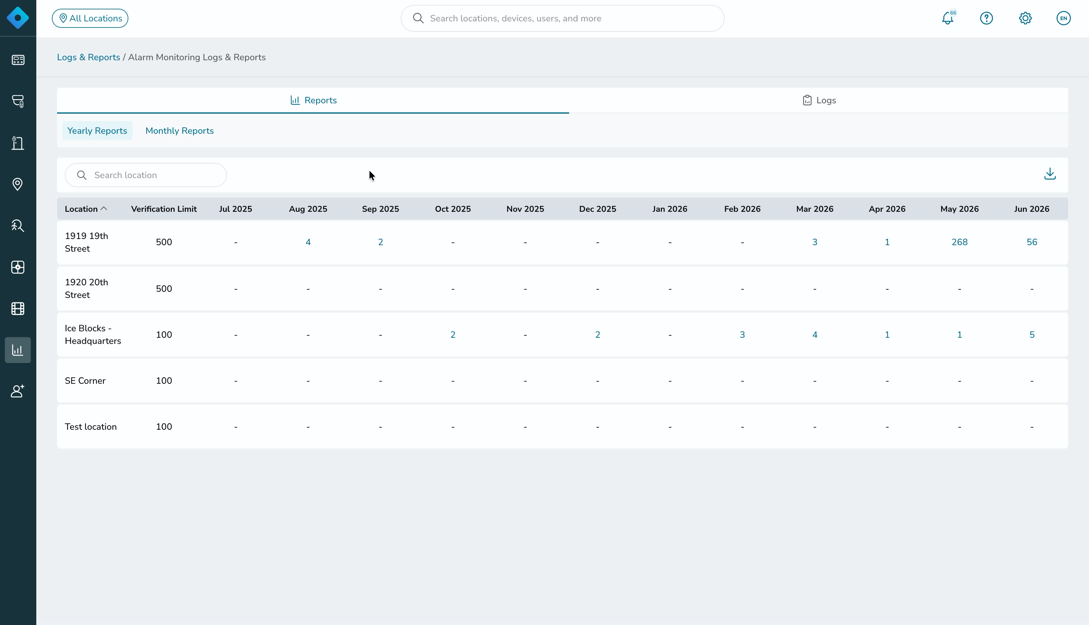The image size is (1089, 625).
Task: Click the diamond app logo
Action: pyautogui.click(x=18, y=18)
